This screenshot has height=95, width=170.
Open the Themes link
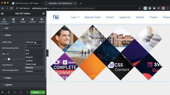154,17
